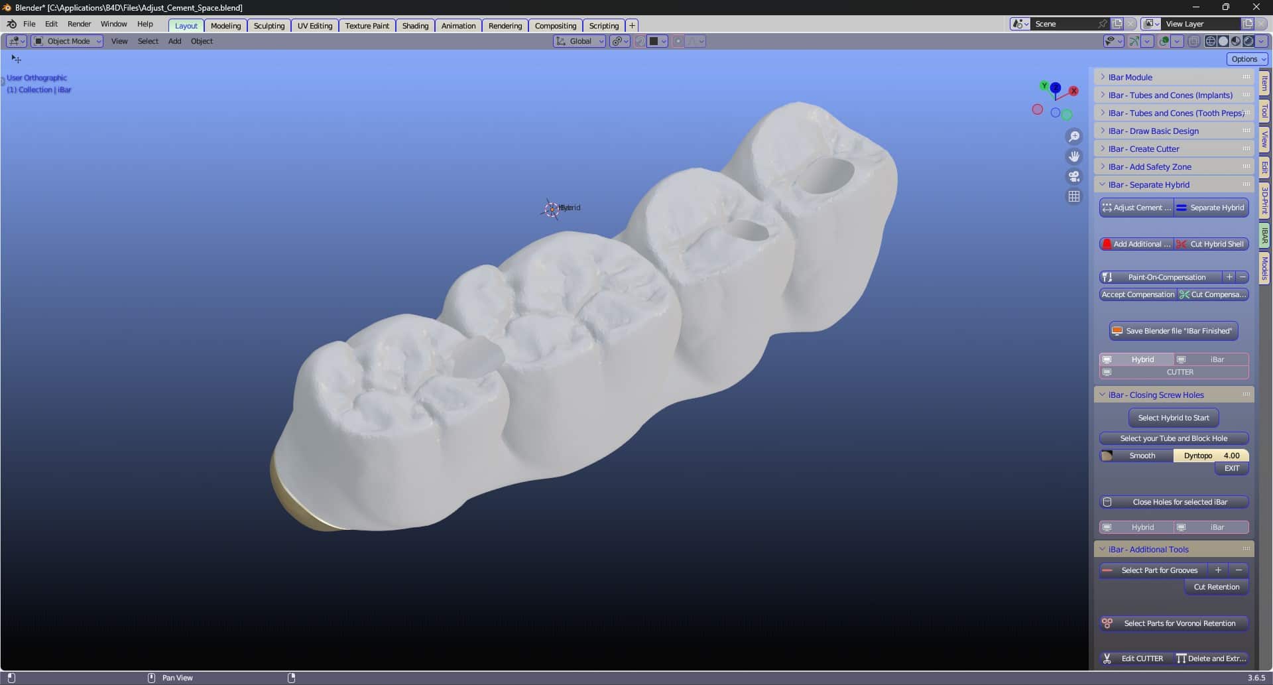Toggle Hybrid visibility in Separate Hybrid panel

(x=1136, y=359)
